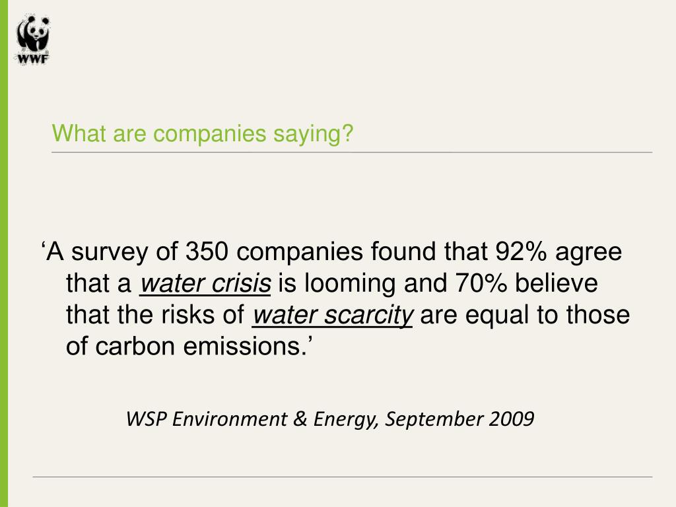Open the underlined water crisis link
This screenshot has width=676, height=507.
click(x=206, y=284)
